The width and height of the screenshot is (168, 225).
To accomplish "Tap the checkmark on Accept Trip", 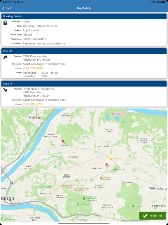I will point(145,216).
